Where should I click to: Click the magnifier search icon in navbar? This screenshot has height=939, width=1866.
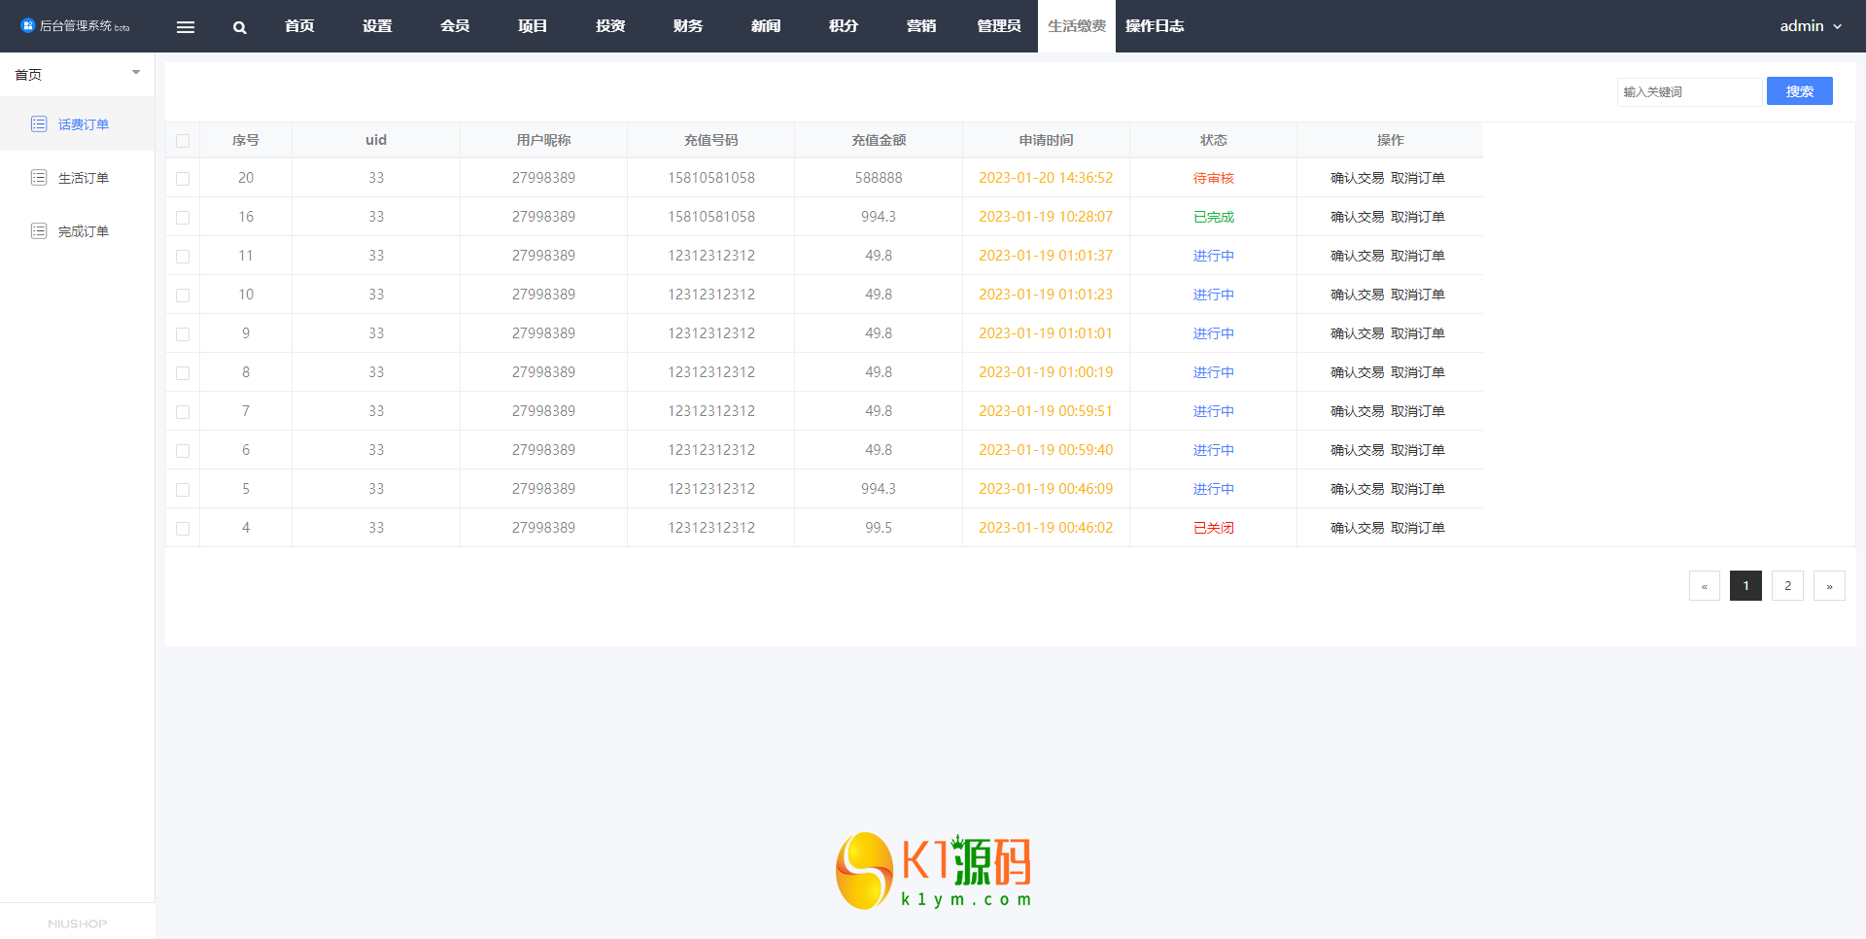coord(239,27)
